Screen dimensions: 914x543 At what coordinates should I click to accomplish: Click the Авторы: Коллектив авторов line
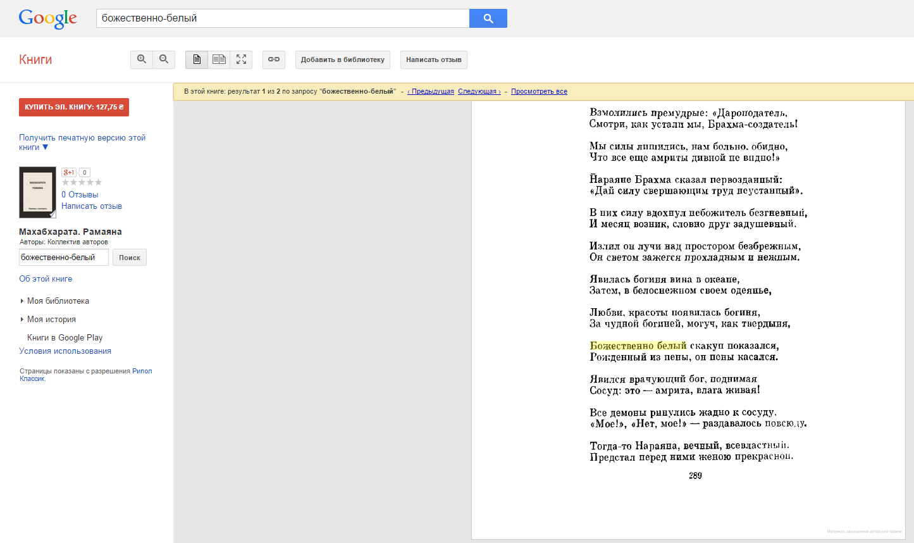(63, 242)
